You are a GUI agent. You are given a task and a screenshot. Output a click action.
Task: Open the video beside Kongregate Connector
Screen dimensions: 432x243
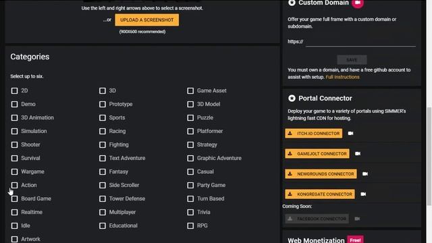(x=363, y=194)
